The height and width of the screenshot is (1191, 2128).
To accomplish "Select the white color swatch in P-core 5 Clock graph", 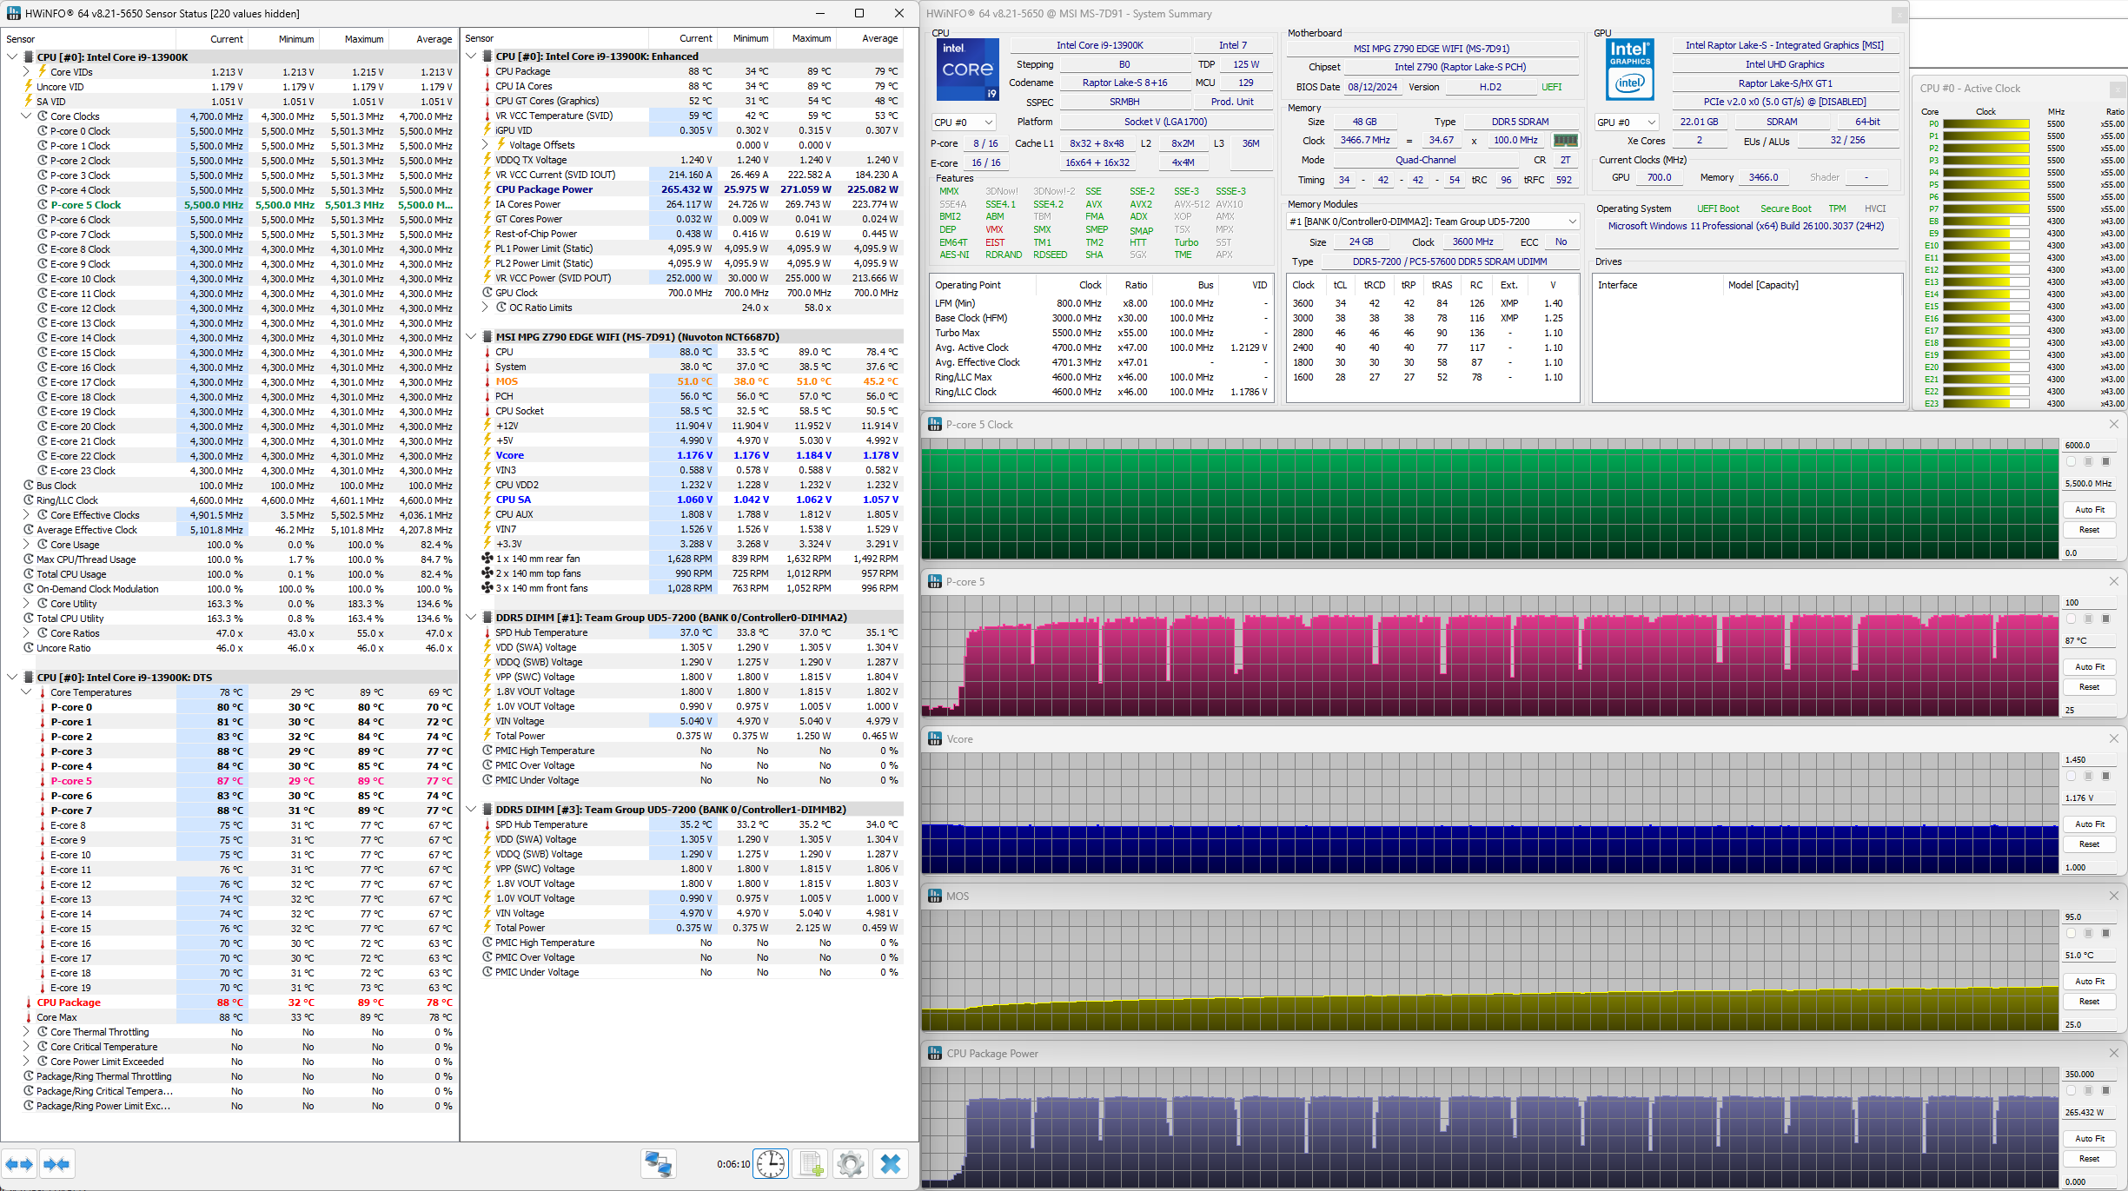I will point(2071,462).
